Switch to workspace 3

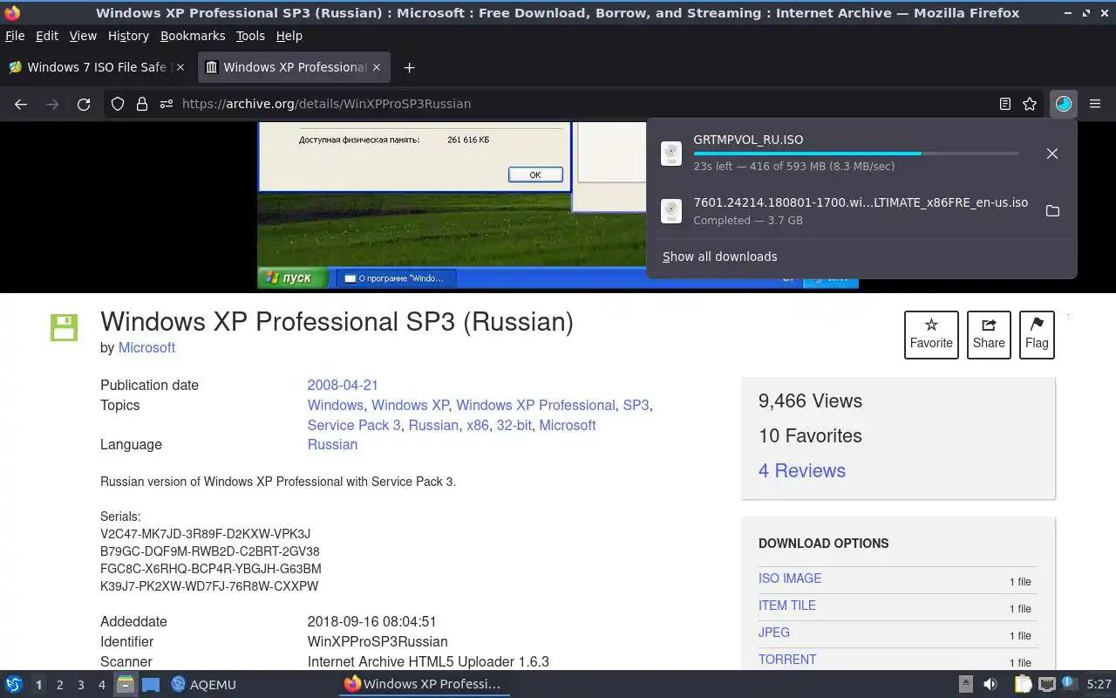pos(80,685)
